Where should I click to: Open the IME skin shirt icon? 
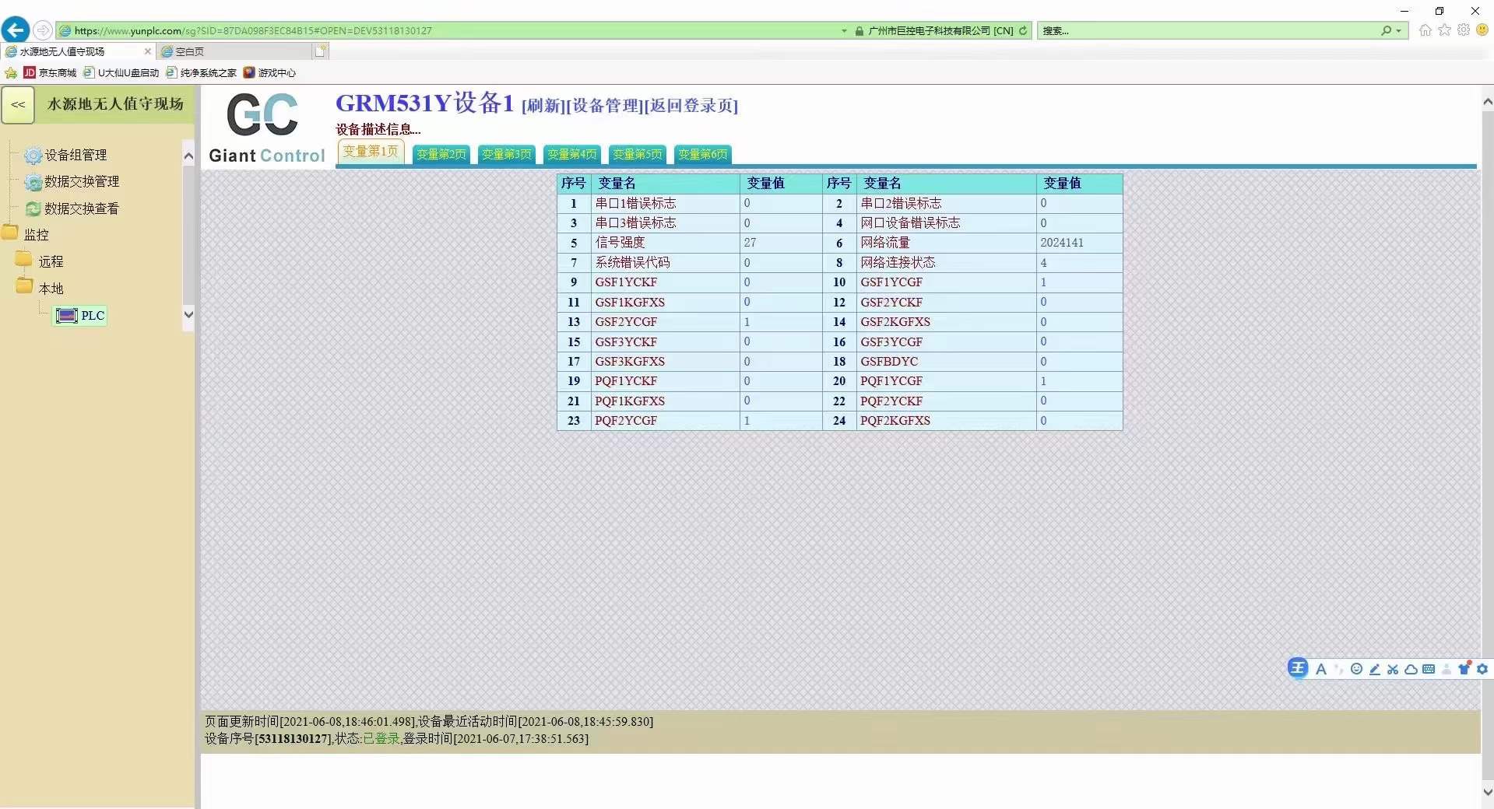coord(1464,669)
